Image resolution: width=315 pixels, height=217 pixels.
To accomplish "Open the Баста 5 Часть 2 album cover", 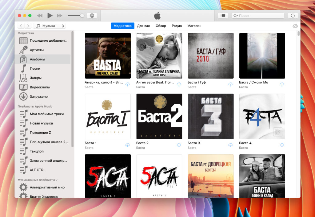I will (159, 176).
